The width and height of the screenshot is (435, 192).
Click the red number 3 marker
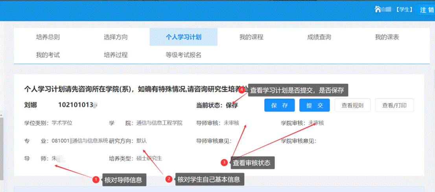click(225, 162)
